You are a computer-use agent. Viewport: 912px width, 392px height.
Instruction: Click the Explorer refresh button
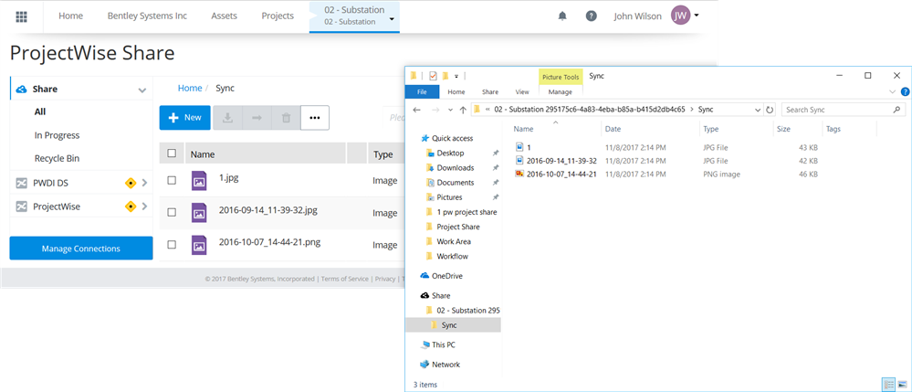pos(770,110)
